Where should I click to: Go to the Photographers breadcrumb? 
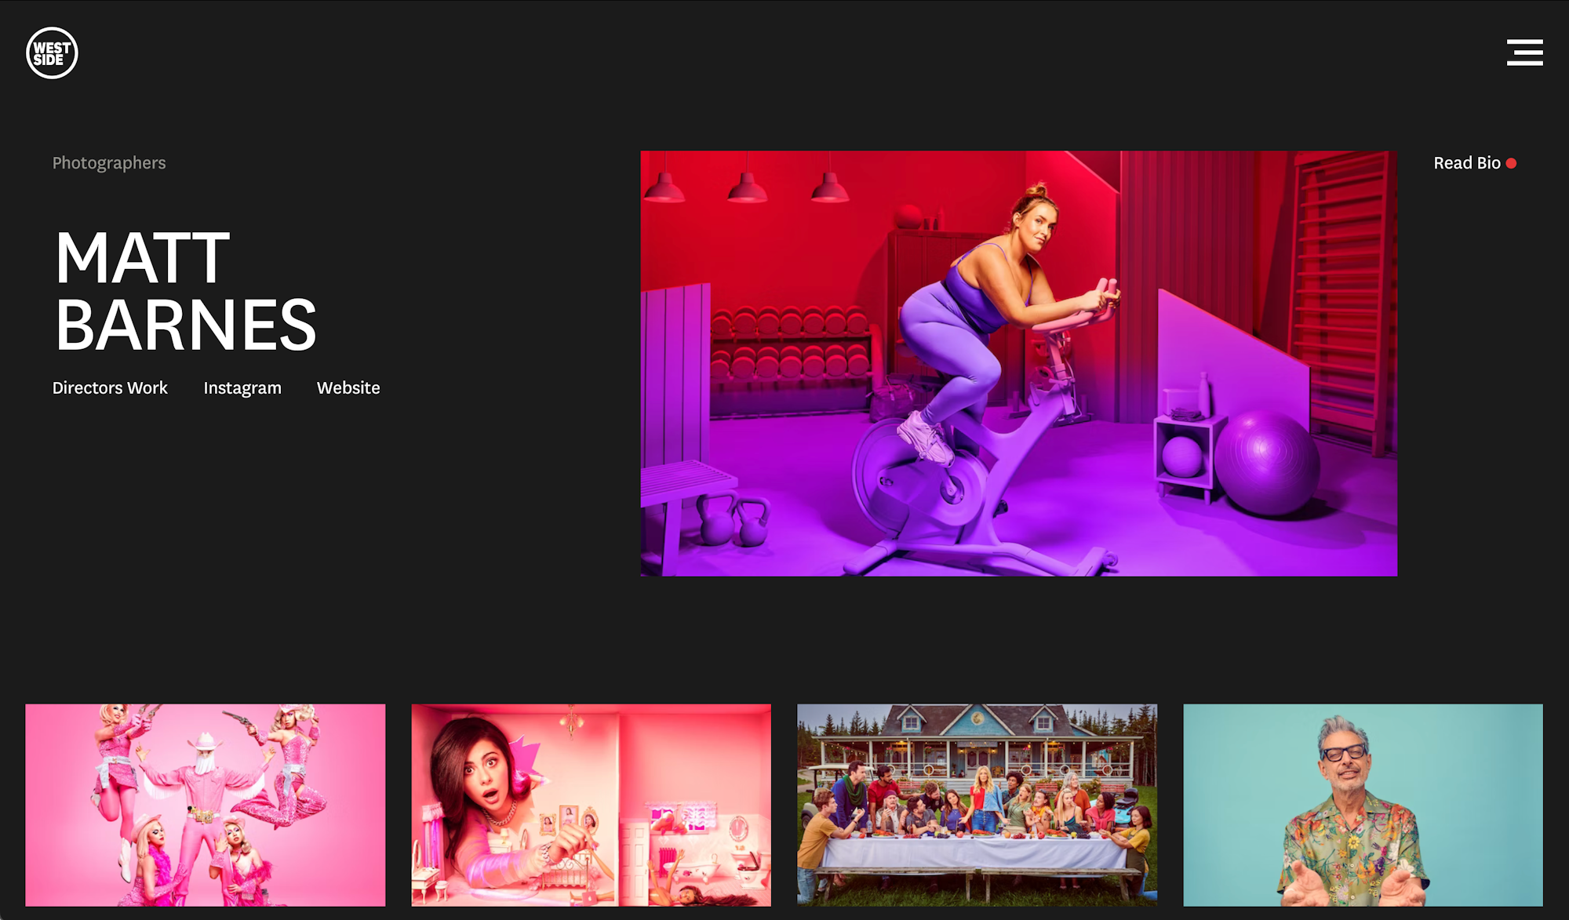[x=109, y=163]
